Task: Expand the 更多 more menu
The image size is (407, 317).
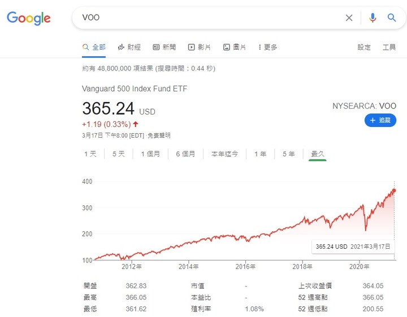Action: [x=267, y=47]
